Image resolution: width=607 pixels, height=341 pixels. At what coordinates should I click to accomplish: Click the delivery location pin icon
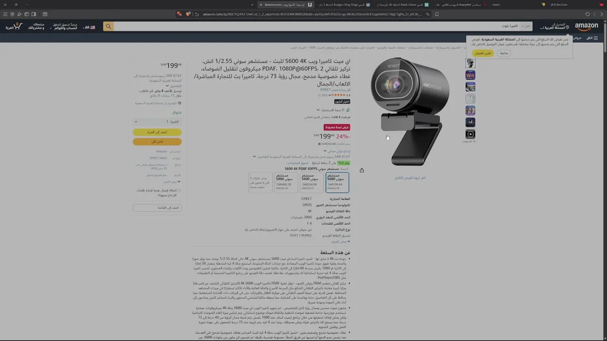coord(567,27)
